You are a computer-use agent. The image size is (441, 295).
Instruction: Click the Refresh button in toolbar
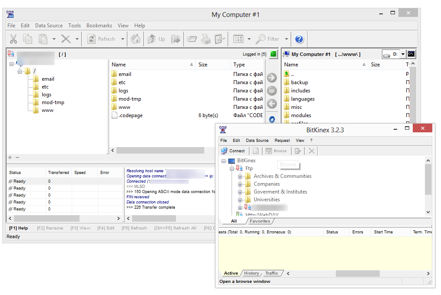click(102, 39)
